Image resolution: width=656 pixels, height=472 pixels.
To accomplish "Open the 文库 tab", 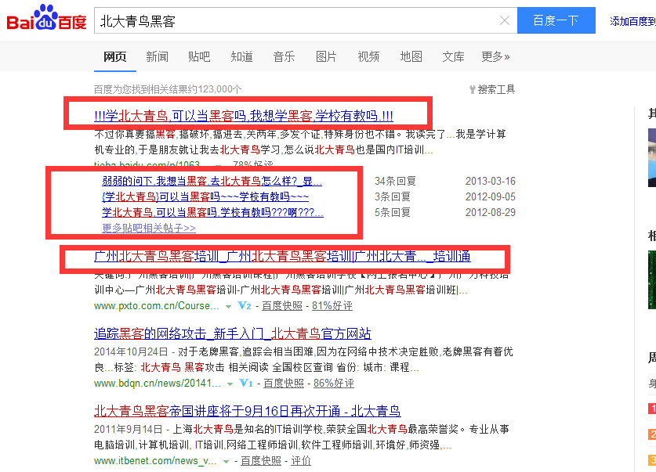I will 454,57.
